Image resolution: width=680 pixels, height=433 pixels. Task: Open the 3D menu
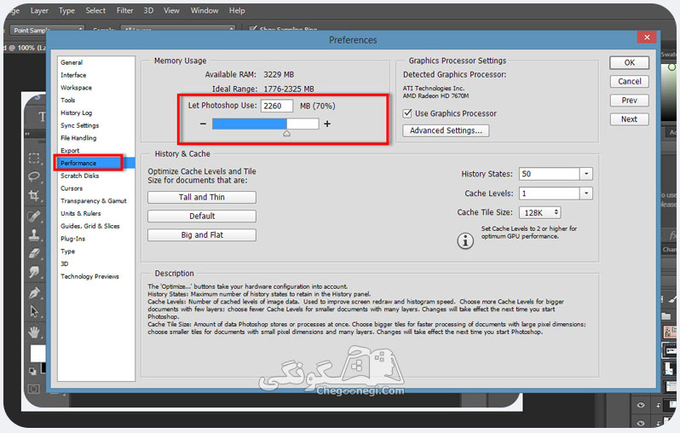point(148,10)
